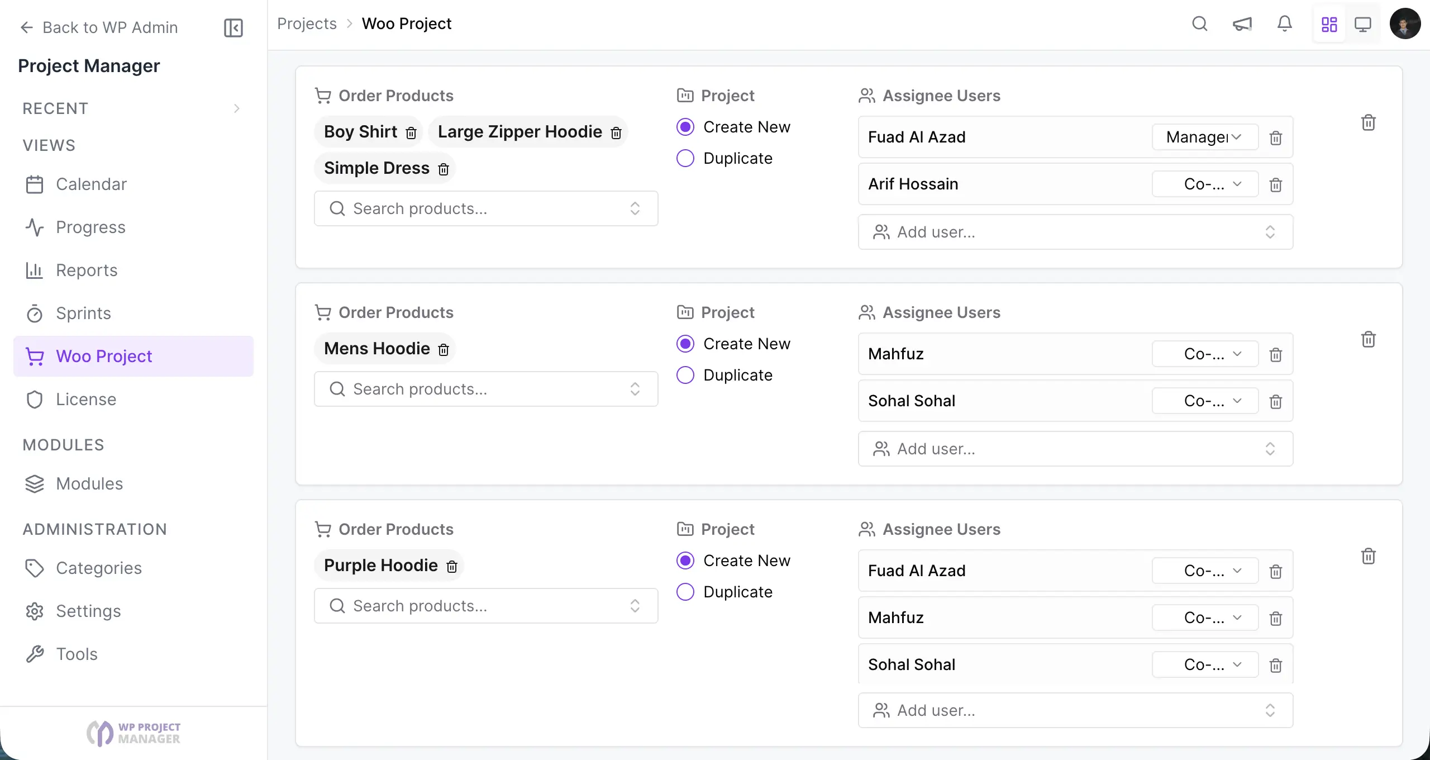Viewport: 1430px width, 760px height.
Task: Search products in Boy Shirt card
Action: pyautogui.click(x=486, y=208)
